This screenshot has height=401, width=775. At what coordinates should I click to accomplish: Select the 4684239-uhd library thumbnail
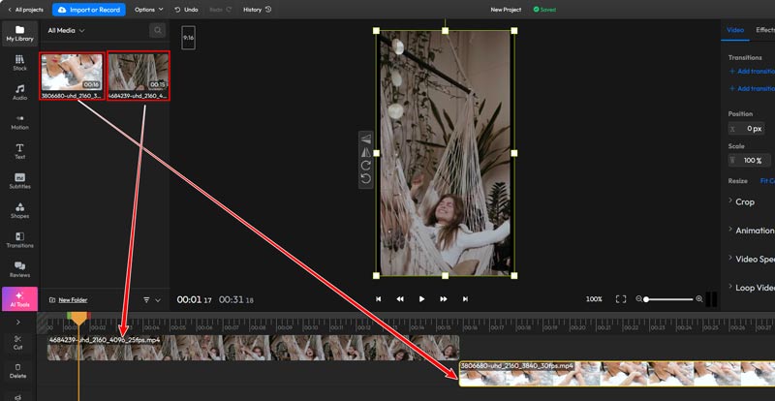click(x=139, y=77)
